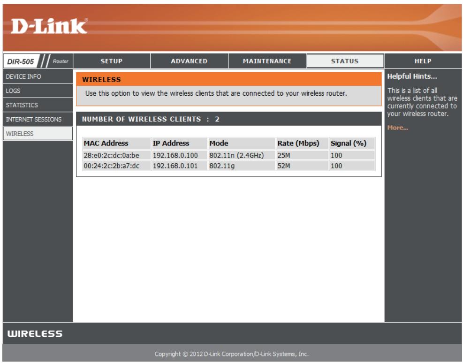Screen dimensions: 463x363
Task: Click the Mode column header
Action: (242, 143)
